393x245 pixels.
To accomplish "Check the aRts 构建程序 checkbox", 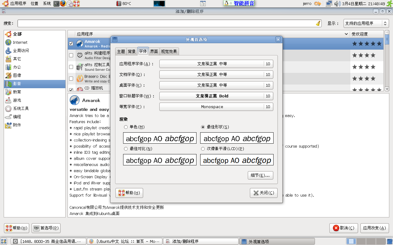I will click(x=71, y=55).
